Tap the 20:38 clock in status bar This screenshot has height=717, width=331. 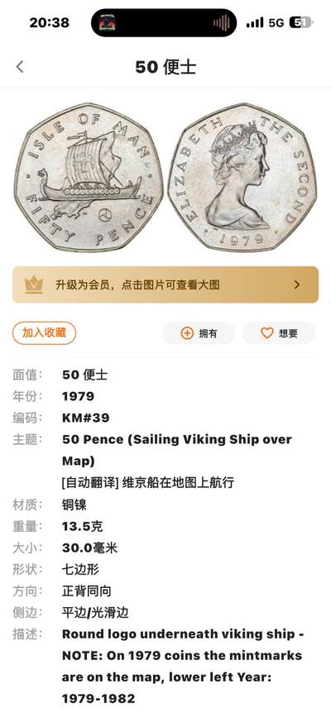pos(50,22)
